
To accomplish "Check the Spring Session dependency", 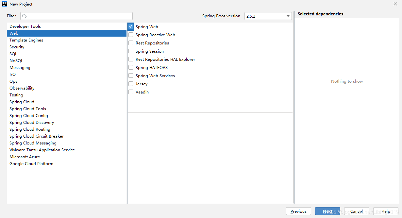I will click(131, 51).
